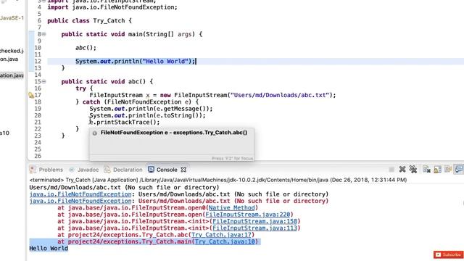
Task: Close the Console view tab
Action: point(183,170)
